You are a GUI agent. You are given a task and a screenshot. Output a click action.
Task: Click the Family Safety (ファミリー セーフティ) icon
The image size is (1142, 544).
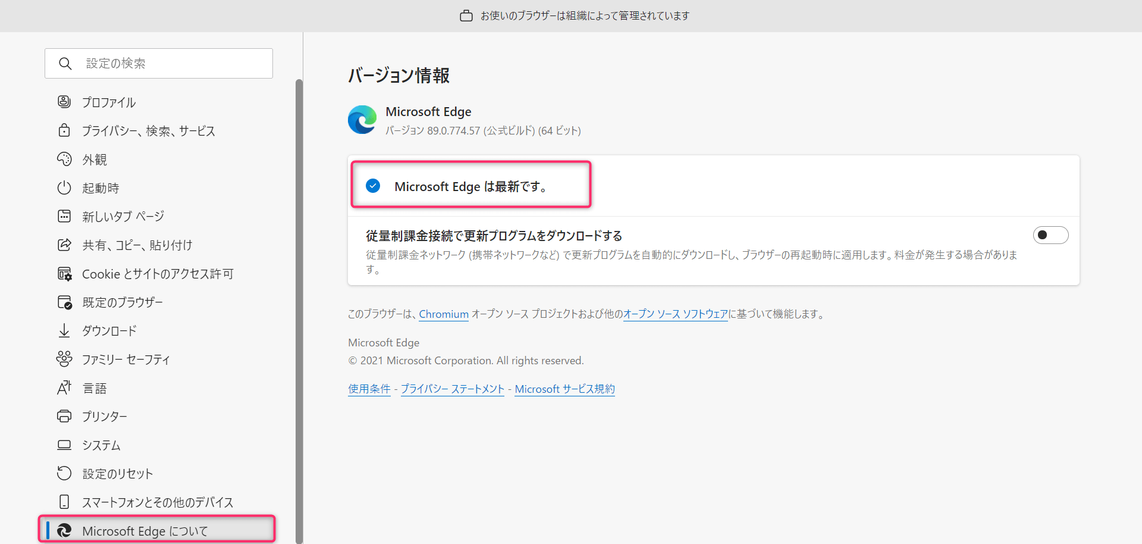point(64,359)
